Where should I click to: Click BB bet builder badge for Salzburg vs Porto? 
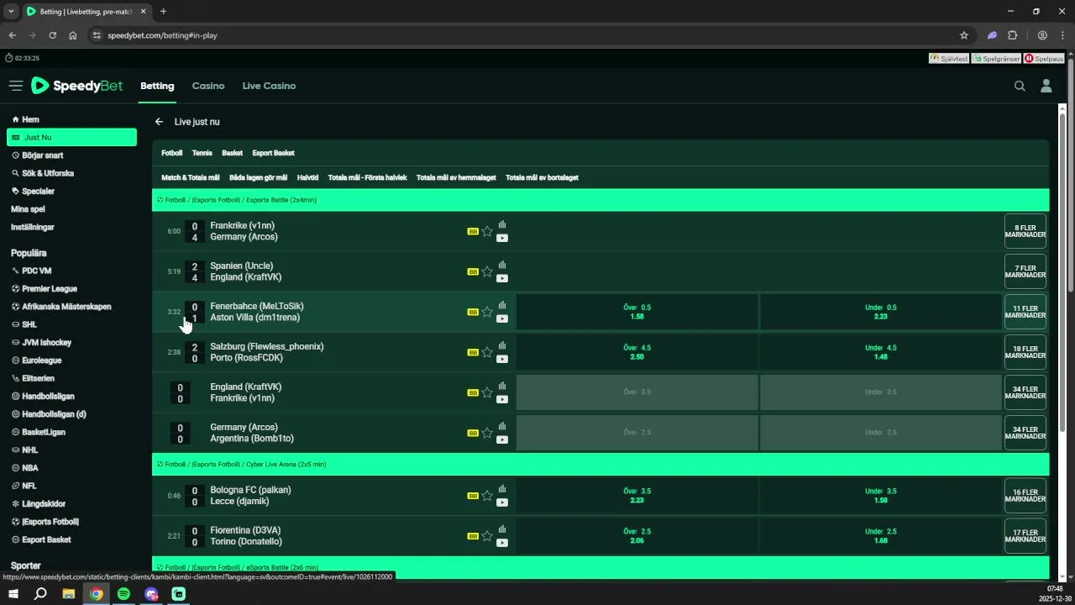(473, 352)
